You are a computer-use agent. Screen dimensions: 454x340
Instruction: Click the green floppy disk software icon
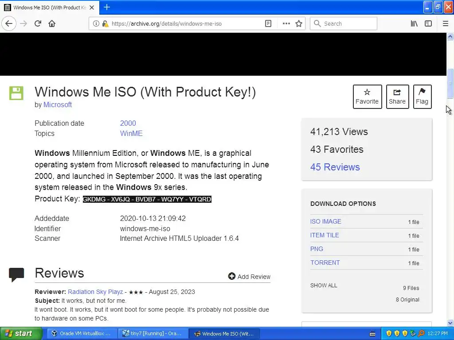16,93
